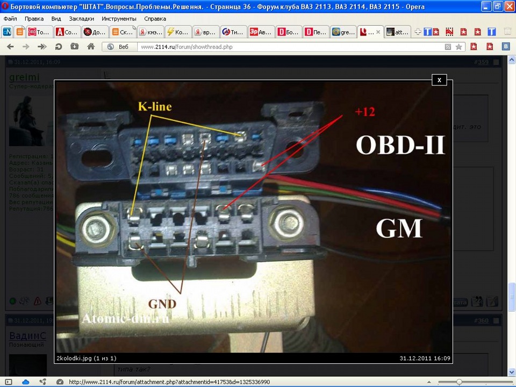Image resolution: width=516 pixels, height=387 pixels.
Task: Go forward with the single arrow button
Action: 26,47
